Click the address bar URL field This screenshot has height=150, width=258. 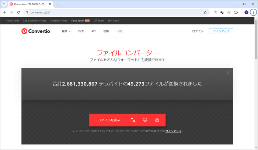111,12
